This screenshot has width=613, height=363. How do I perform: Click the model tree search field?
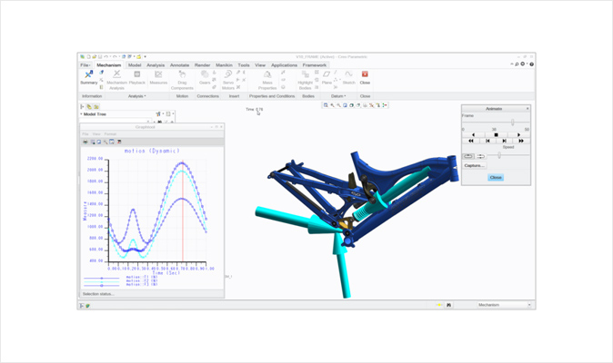(x=116, y=121)
